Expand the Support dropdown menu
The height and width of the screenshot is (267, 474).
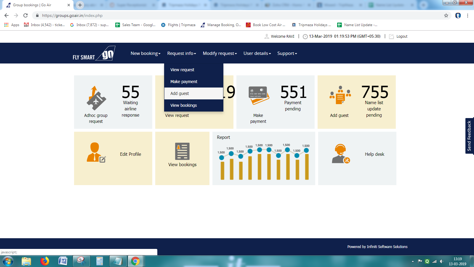point(287,53)
